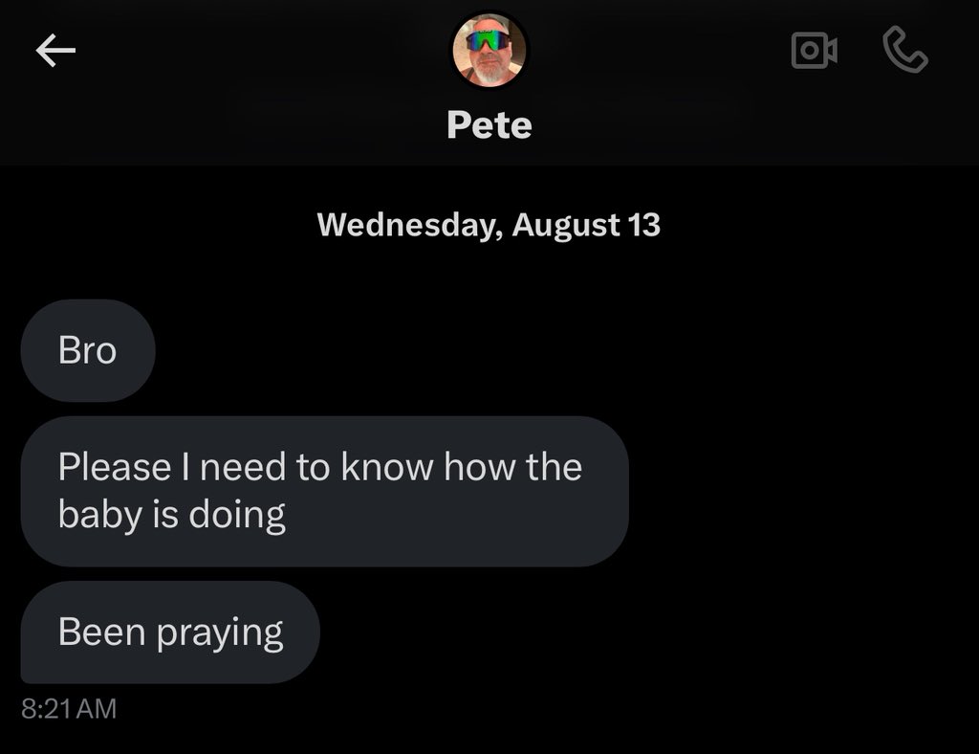This screenshot has height=754, width=979.
Task: Select the Wednesday, August 13 date header
Action: (x=489, y=225)
